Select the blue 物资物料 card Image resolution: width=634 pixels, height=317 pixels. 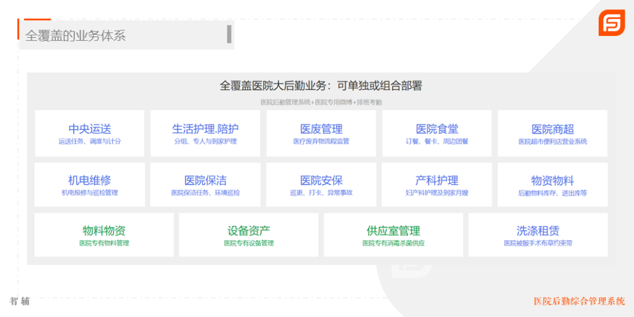point(552,185)
